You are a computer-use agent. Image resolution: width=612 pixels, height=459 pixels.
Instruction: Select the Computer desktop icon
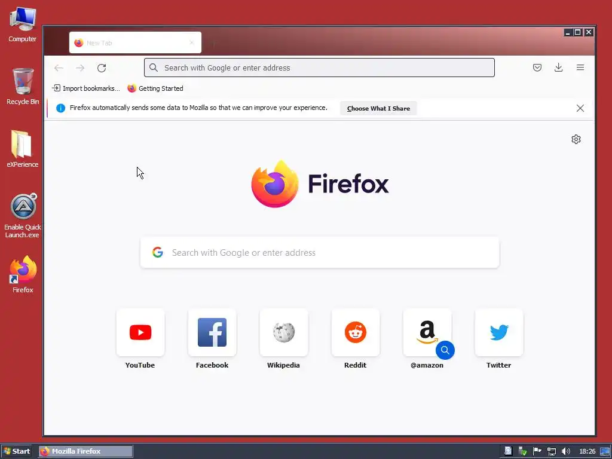(x=22, y=24)
